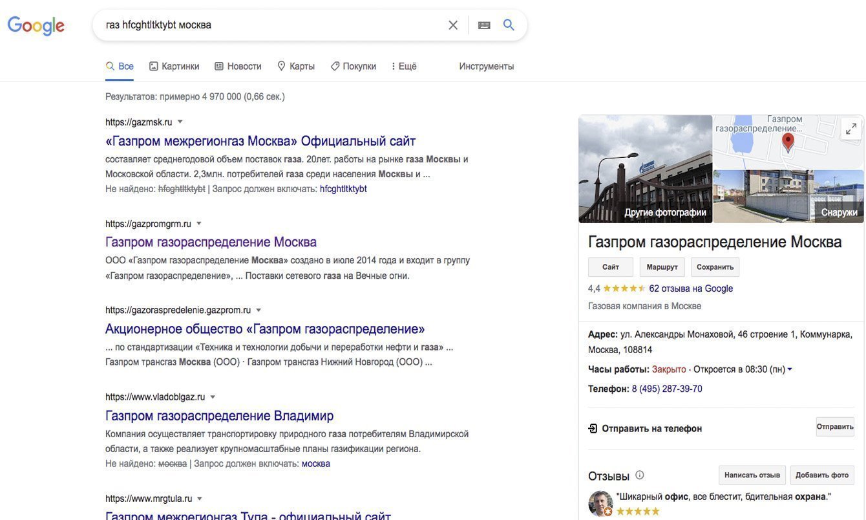Open Инструменты search tools
This screenshot has height=520, width=866.
pyautogui.click(x=487, y=66)
